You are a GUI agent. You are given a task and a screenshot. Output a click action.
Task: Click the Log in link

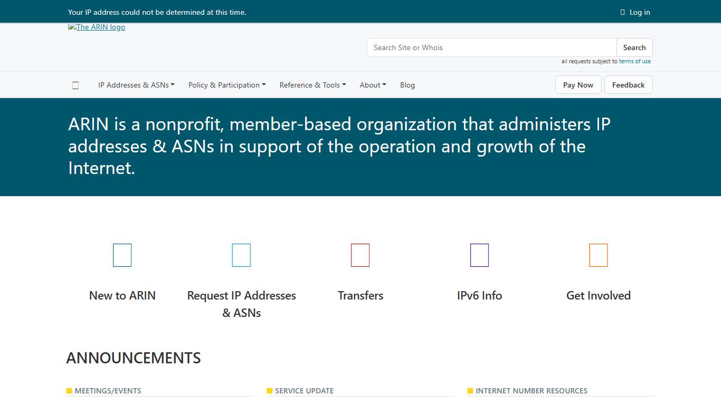pyautogui.click(x=639, y=12)
